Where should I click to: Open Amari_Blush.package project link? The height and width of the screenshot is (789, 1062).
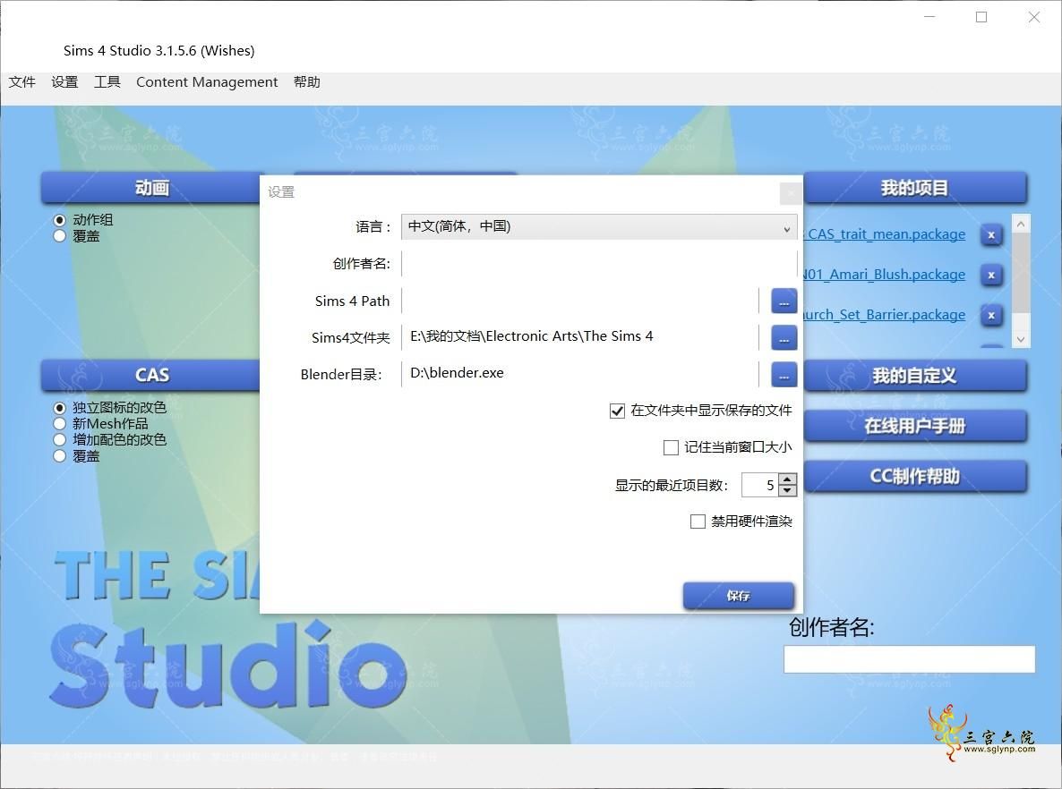point(884,274)
